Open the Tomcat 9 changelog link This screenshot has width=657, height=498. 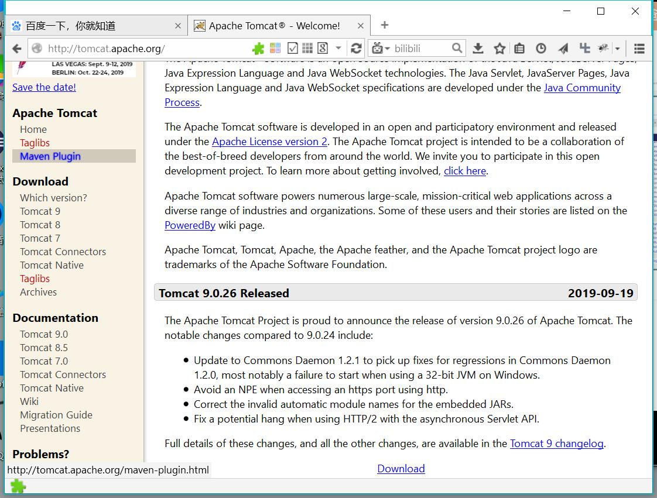tap(556, 444)
